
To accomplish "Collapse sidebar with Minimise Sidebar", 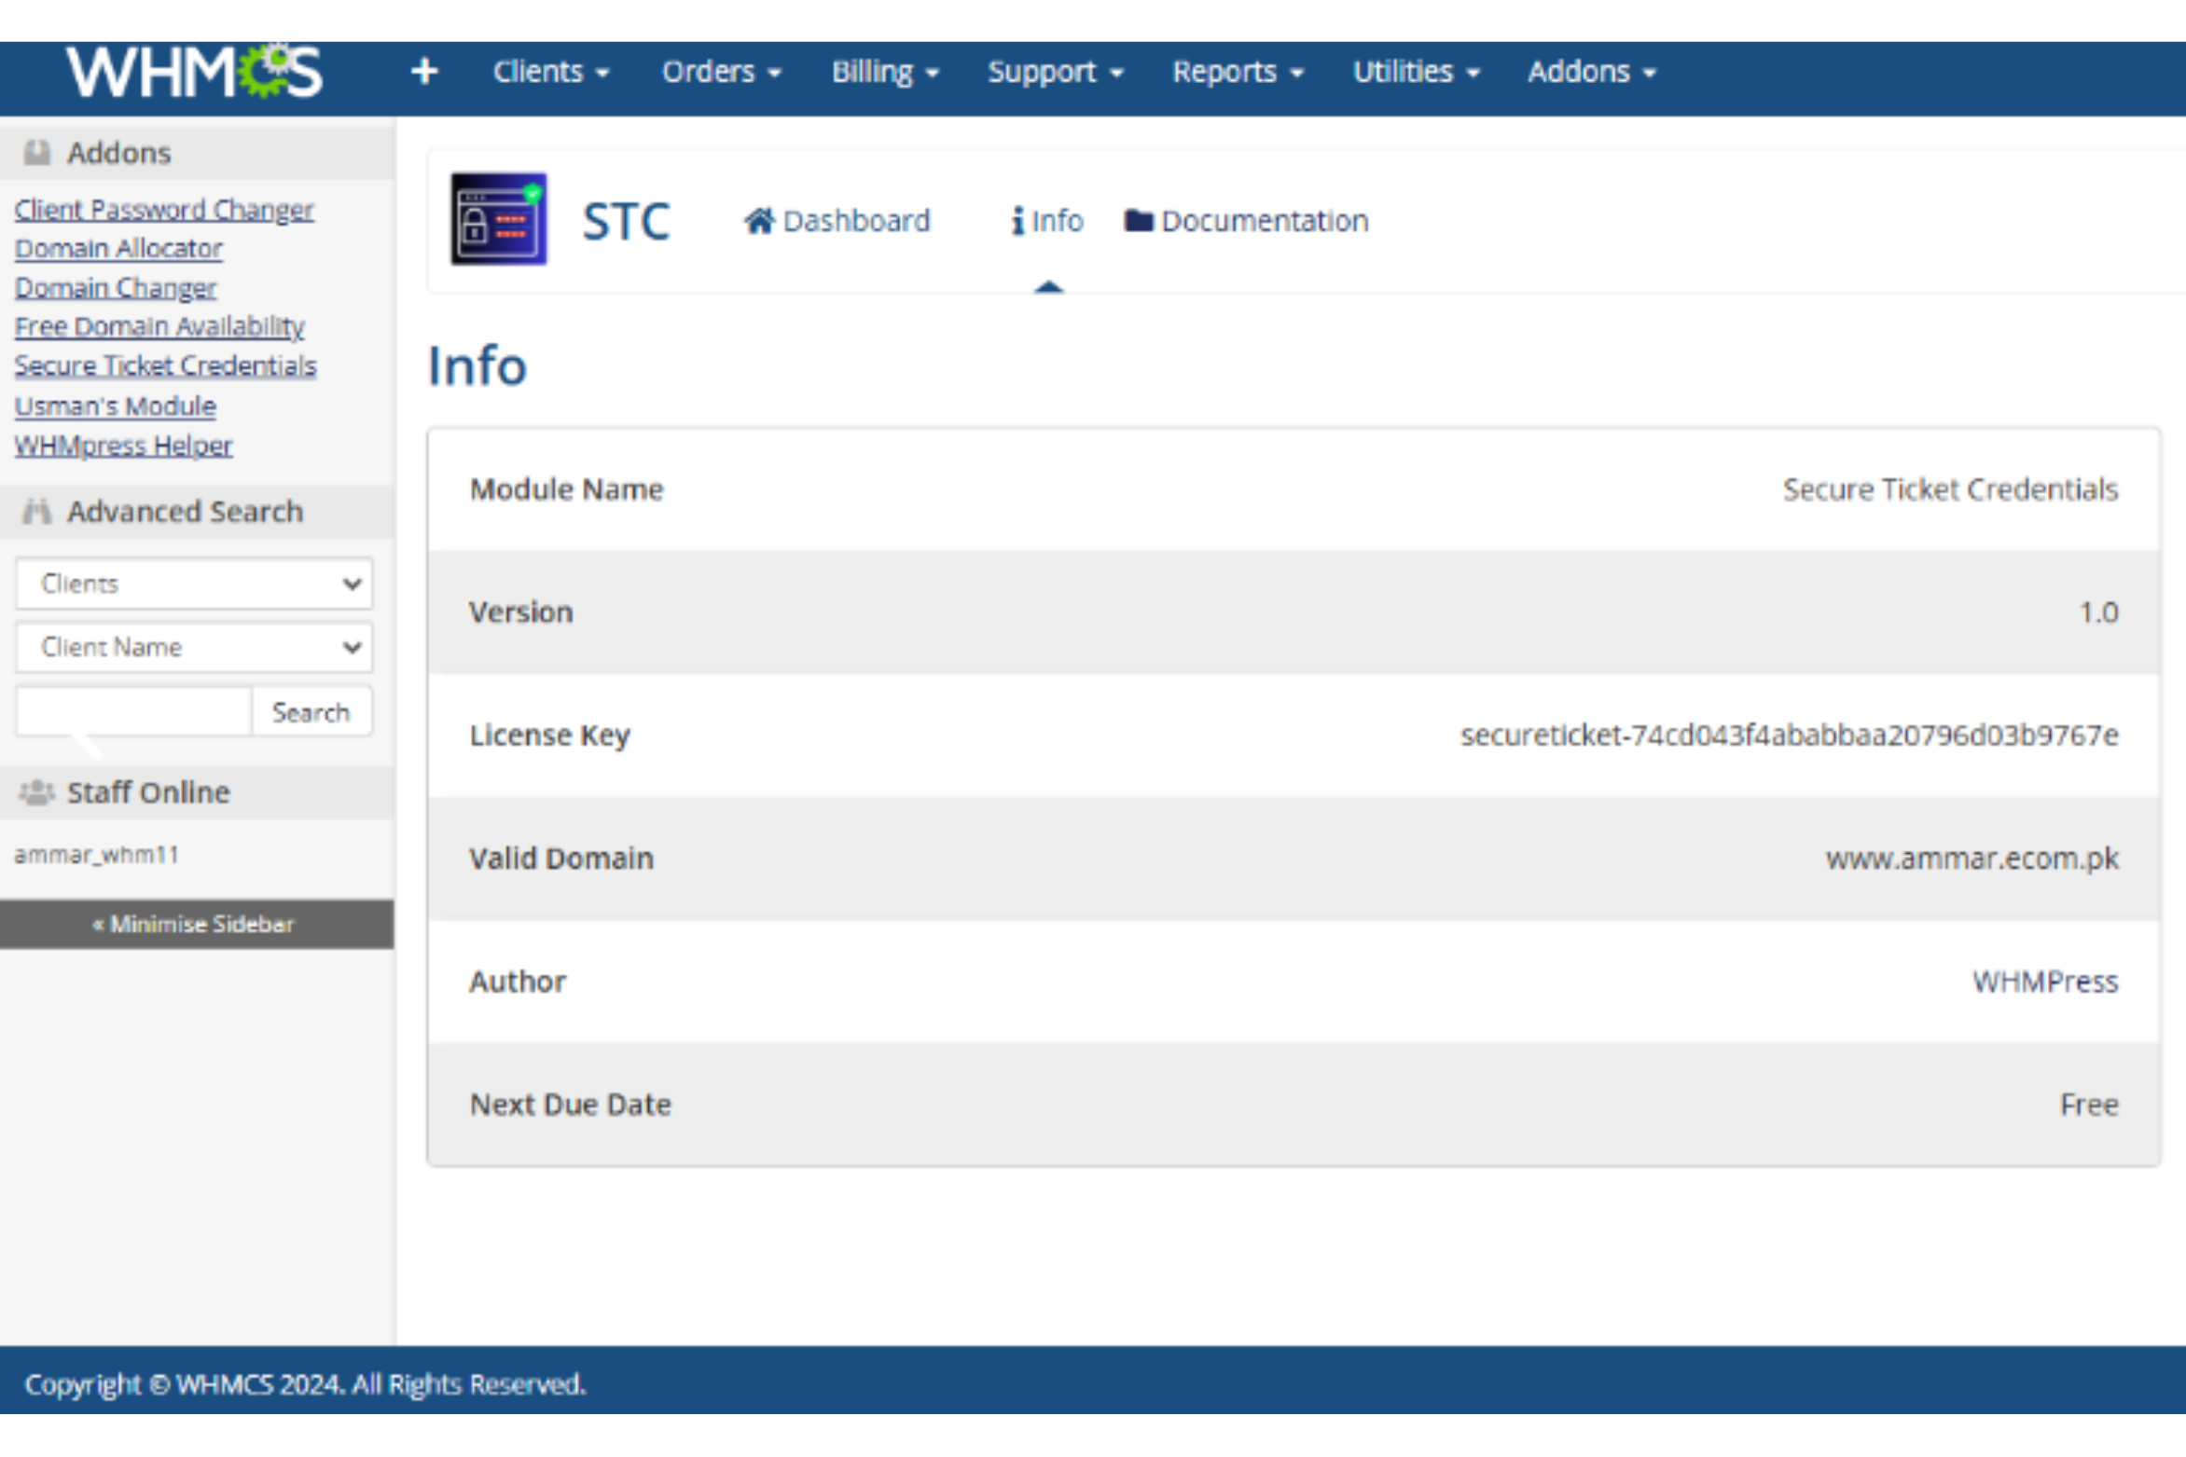I will [194, 924].
